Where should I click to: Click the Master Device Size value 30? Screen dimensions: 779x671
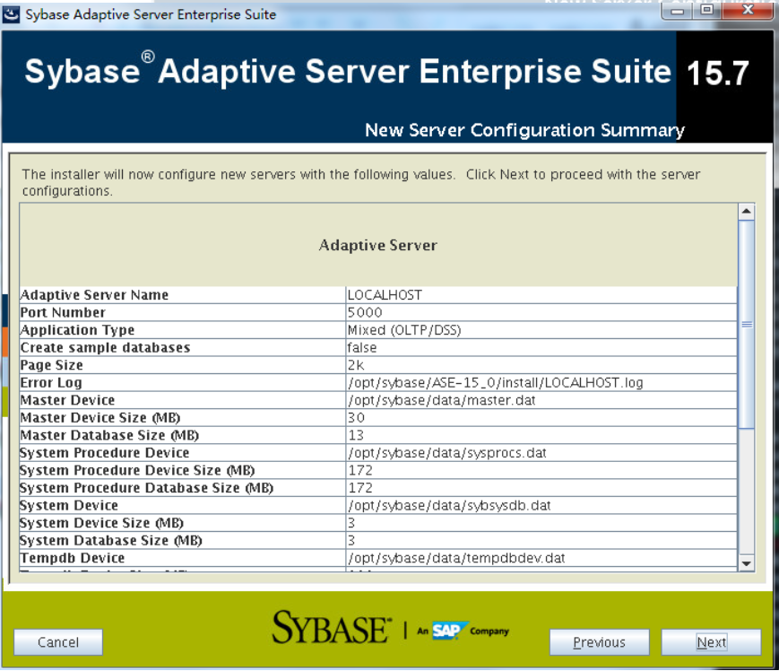click(356, 417)
